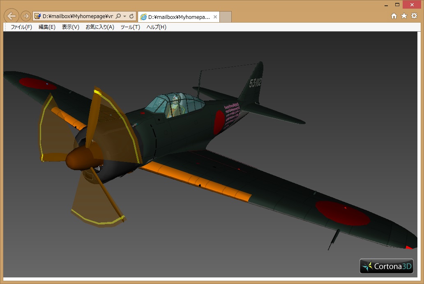Open the 編集(E) menu
424x284 pixels.
click(47, 27)
